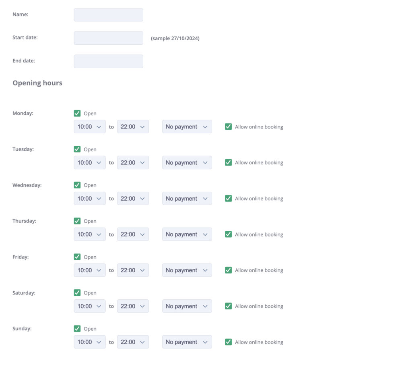Click the Start date field
The image size is (412, 367).
tap(108, 38)
